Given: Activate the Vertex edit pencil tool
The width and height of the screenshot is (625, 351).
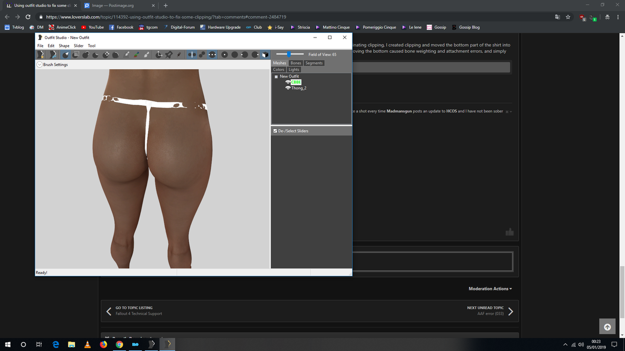Looking at the screenshot, I should pyautogui.click(x=179, y=55).
